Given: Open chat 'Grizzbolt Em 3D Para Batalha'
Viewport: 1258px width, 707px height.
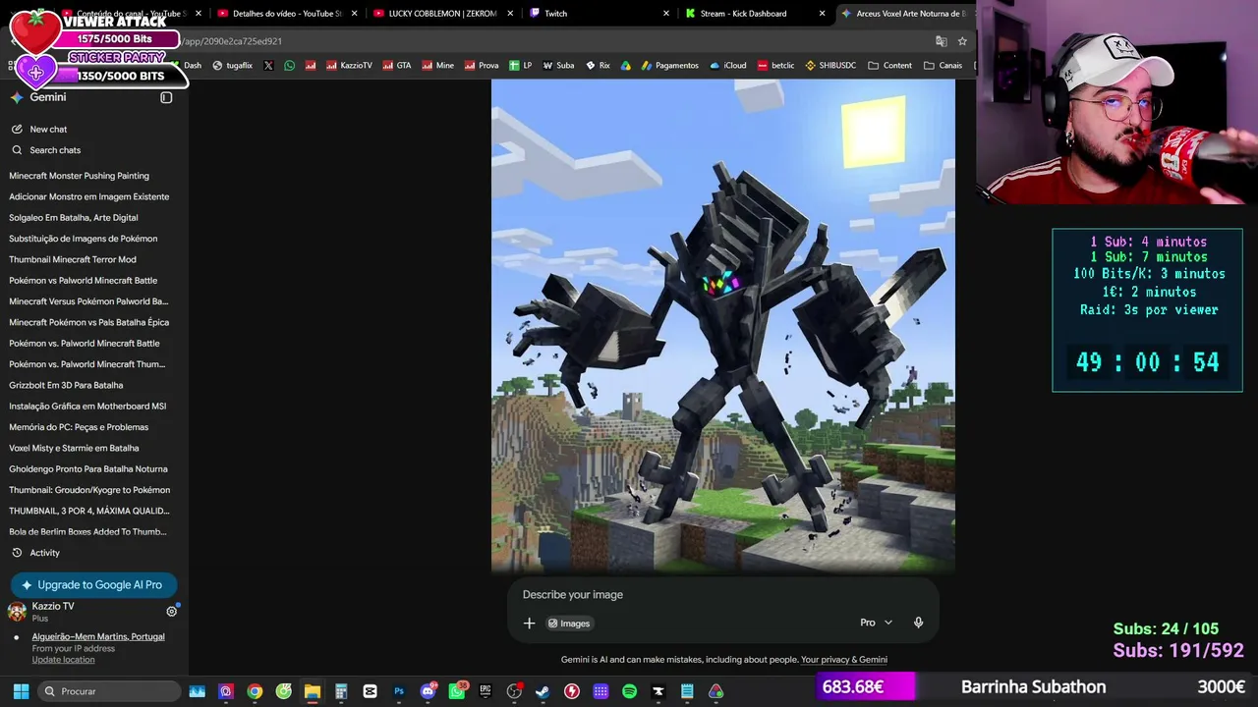Looking at the screenshot, I should 66,385.
